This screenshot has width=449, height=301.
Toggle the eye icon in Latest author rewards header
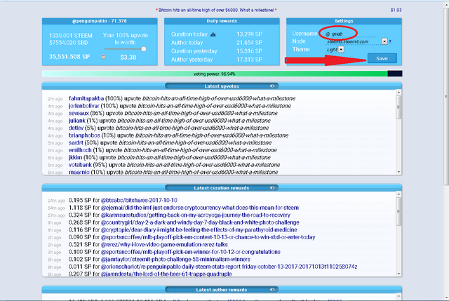pyautogui.click(x=272, y=290)
